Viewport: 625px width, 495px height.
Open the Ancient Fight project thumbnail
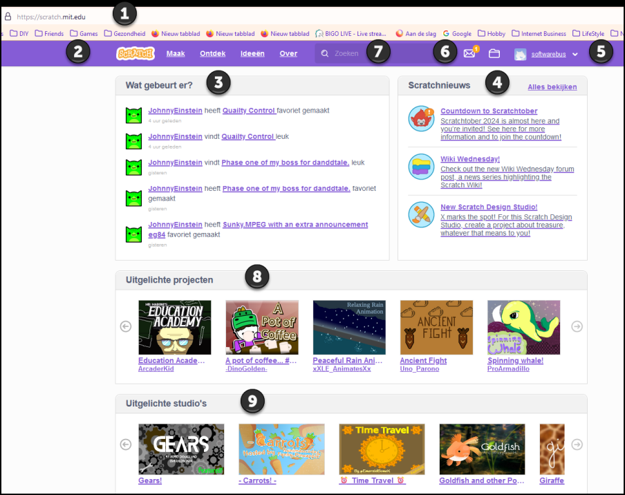(436, 327)
